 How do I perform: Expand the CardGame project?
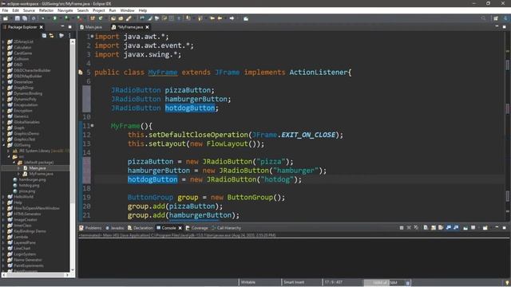click(3, 53)
